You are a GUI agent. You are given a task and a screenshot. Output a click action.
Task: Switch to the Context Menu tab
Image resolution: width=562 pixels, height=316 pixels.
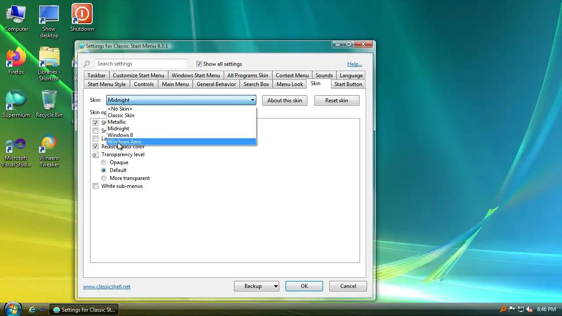coord(292,75)
